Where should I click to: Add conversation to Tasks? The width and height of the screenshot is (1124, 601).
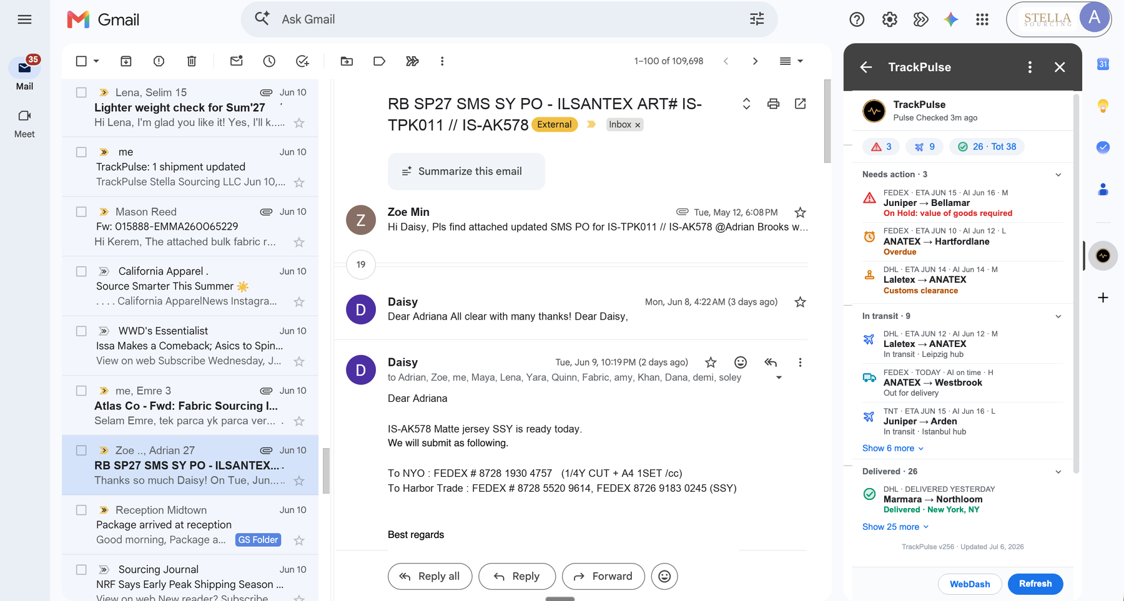(x=302, y=61)
